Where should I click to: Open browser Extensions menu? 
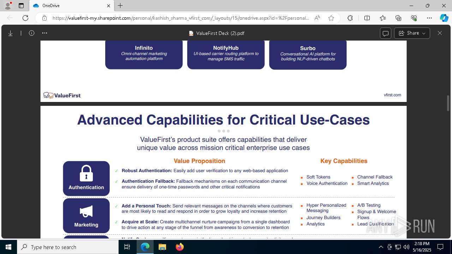tap(350, 18)
